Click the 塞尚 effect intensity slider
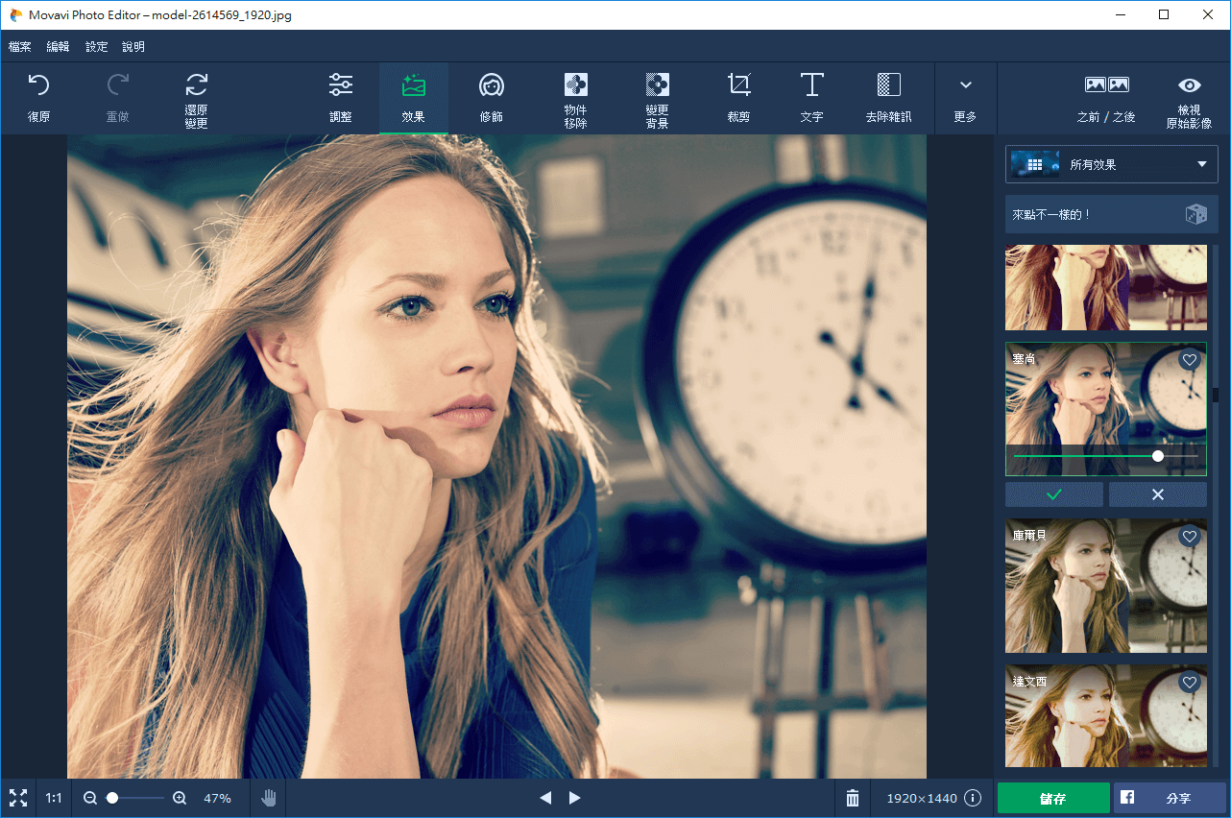The image size is (1231, 818). [x=1157, y=456]
